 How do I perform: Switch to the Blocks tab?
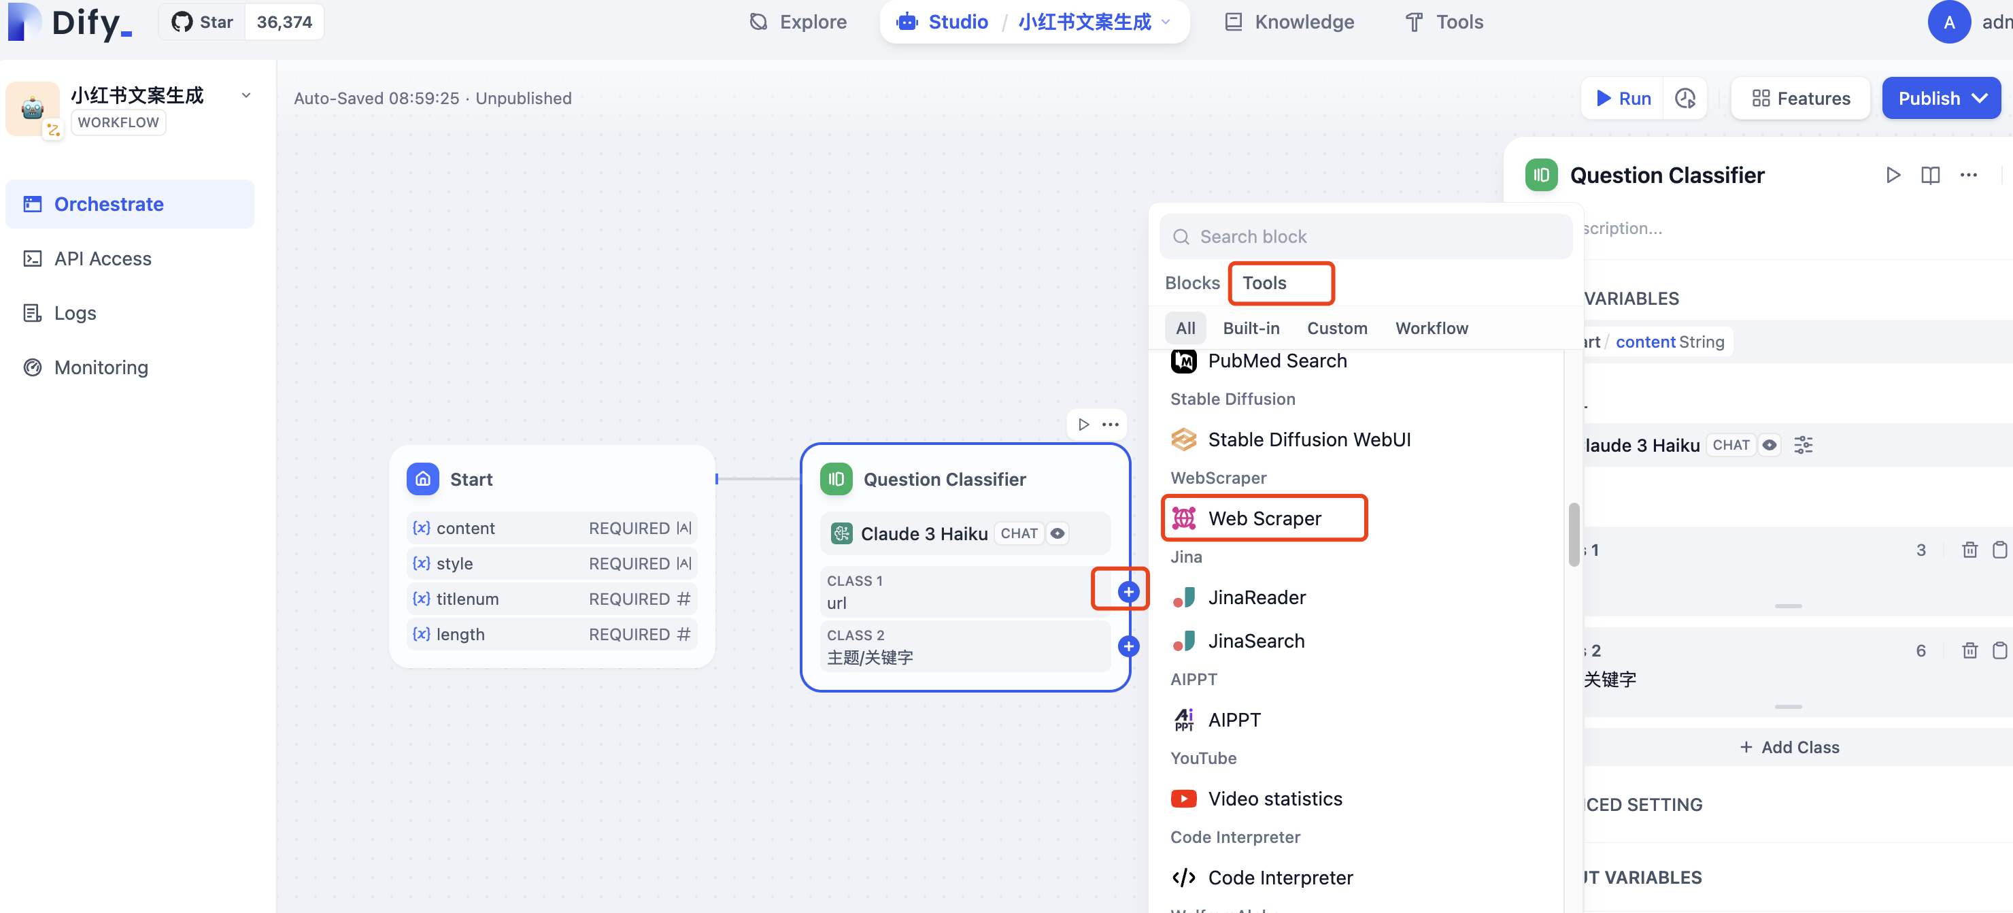[1191, 283]
